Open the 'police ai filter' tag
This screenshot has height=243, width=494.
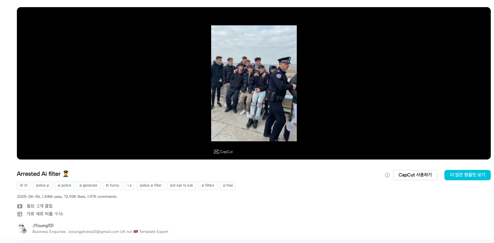pos(151,186)
